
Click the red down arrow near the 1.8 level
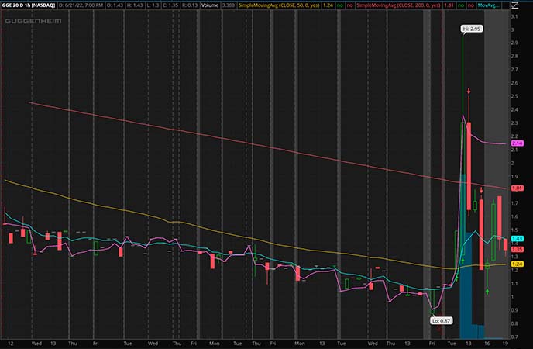point(480,190)
